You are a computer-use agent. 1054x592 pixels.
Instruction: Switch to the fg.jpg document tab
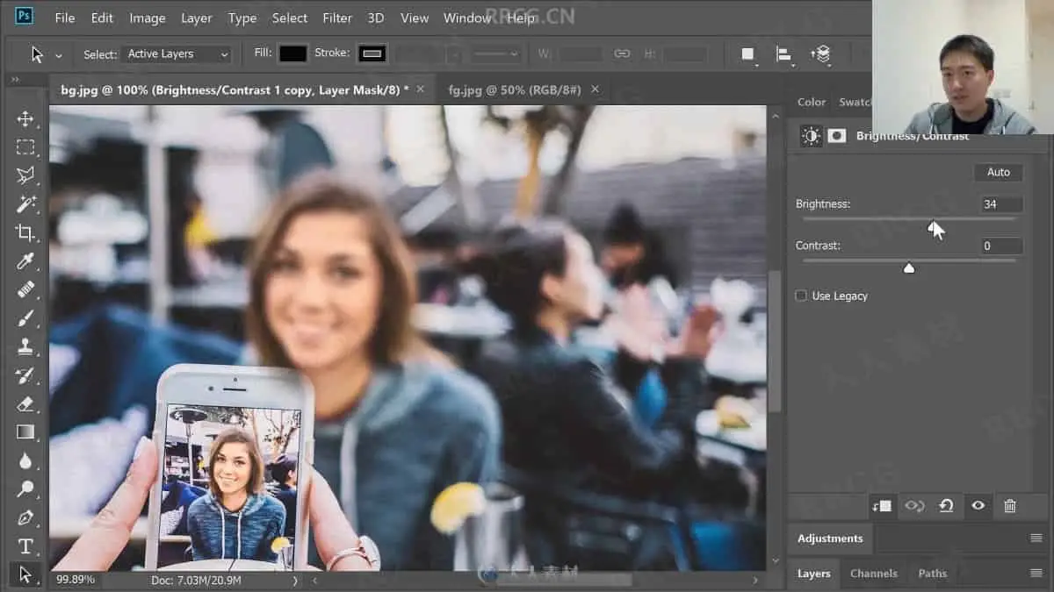click(515, 89)
